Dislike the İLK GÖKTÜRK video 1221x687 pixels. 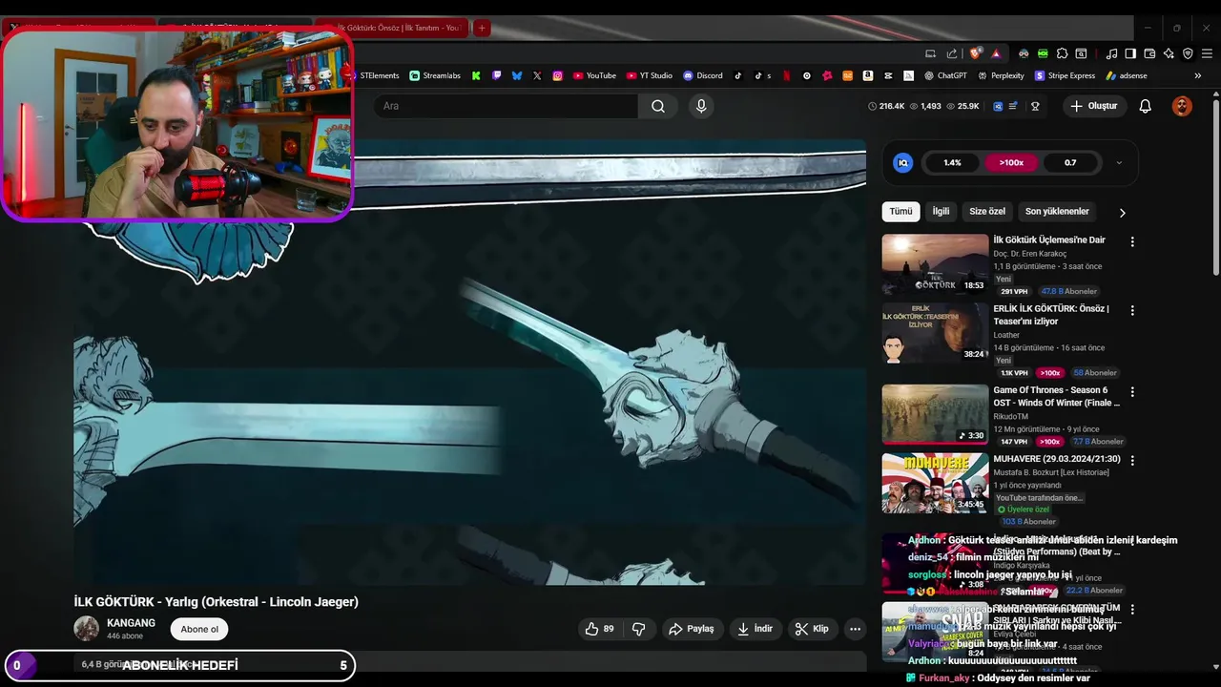(639, 629)
